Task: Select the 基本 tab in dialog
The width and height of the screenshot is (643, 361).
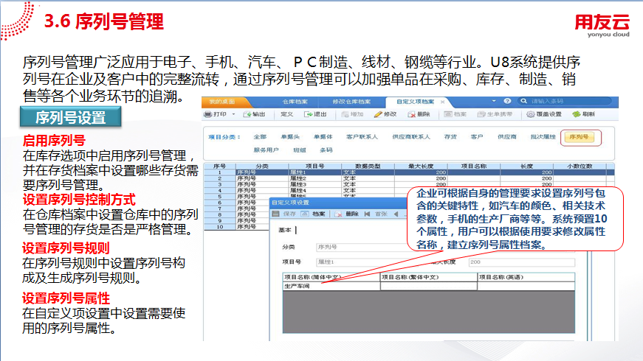Action: tap(285, 230)
